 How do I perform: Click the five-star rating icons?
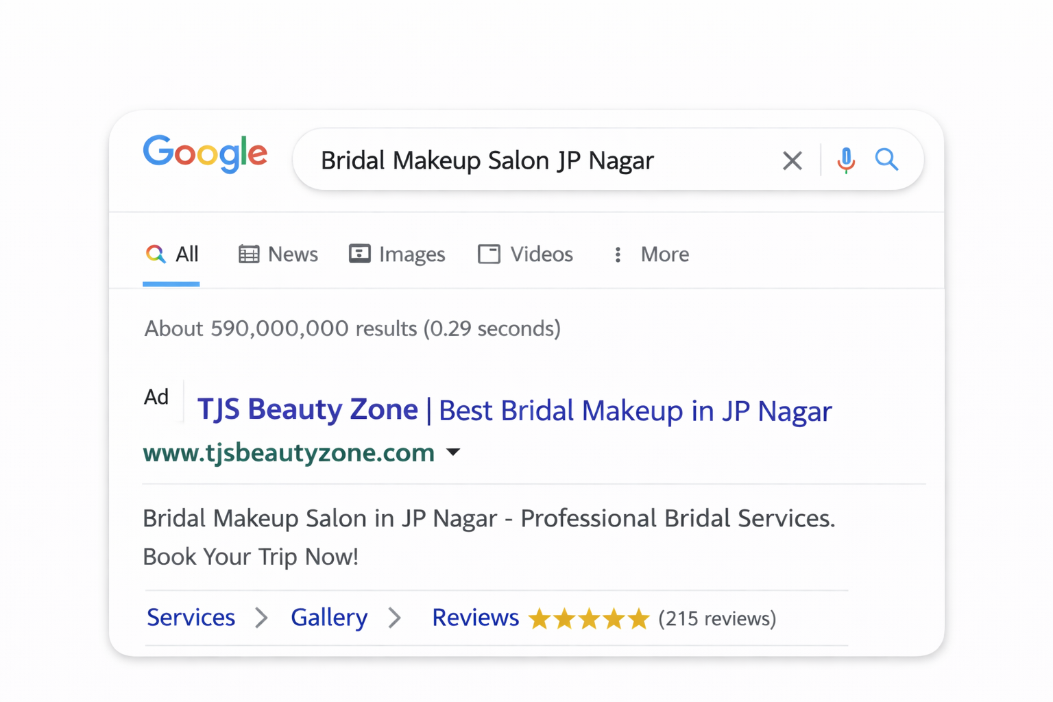(x=589, y=618)
